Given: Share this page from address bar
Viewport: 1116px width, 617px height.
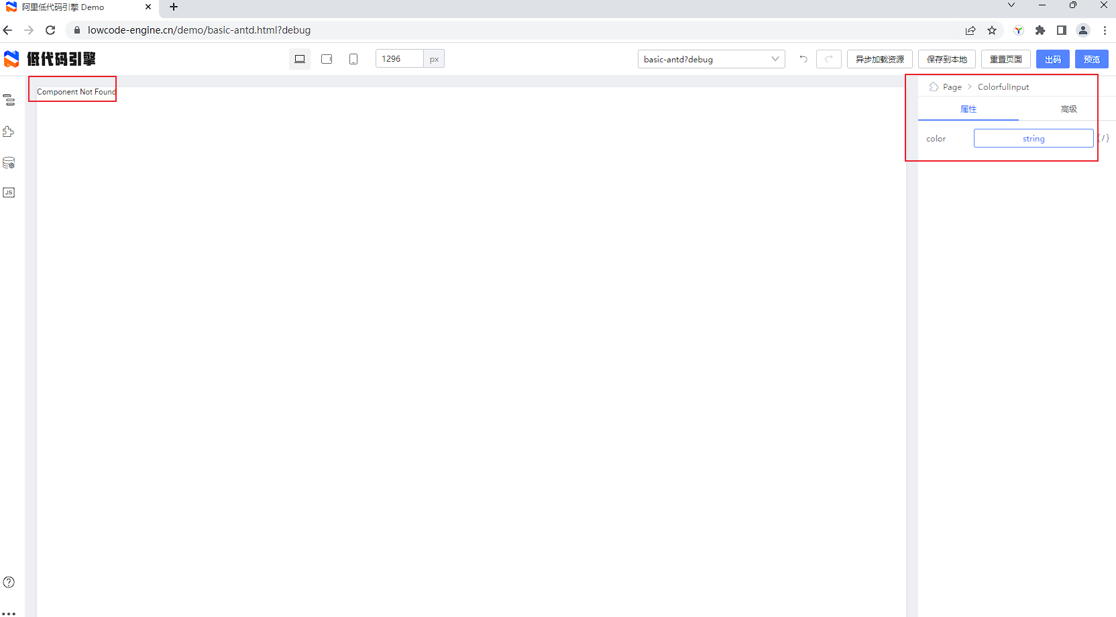Looking at the screenshot, I should tap(970, 30).
